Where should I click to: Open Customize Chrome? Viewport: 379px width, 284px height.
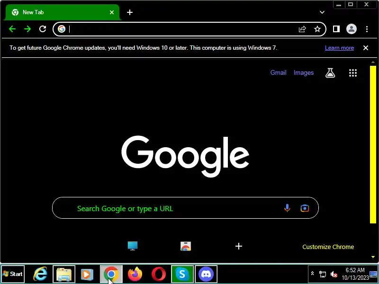[x=328, y=247]
